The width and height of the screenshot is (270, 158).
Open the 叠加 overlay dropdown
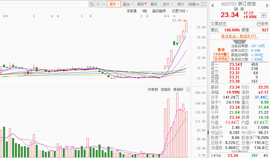[x=128, y=4]
